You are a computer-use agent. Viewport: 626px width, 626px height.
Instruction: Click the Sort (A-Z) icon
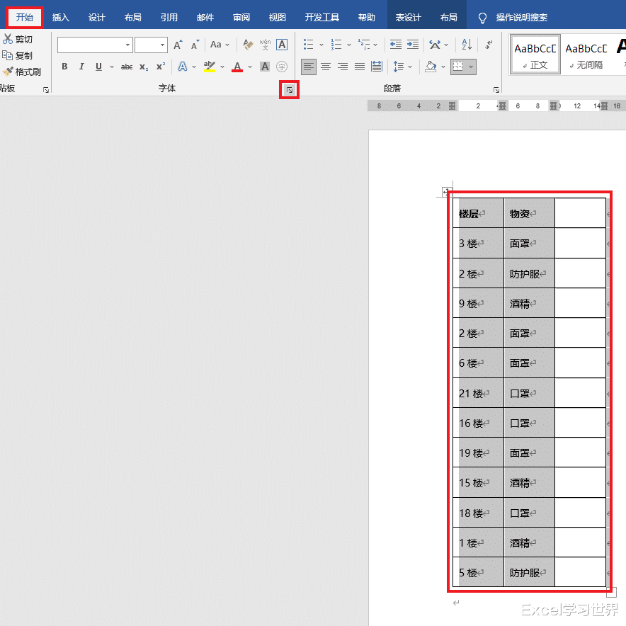tap(467, 45)
